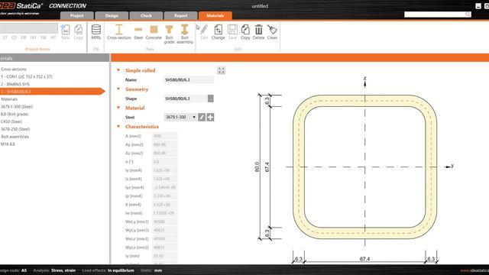This screenshot has width=489, height=275.
Task: Add a new Bolt grade
Action: (169, 34)
